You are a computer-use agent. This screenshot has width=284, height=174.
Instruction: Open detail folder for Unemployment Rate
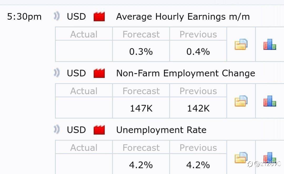(241, 158)
